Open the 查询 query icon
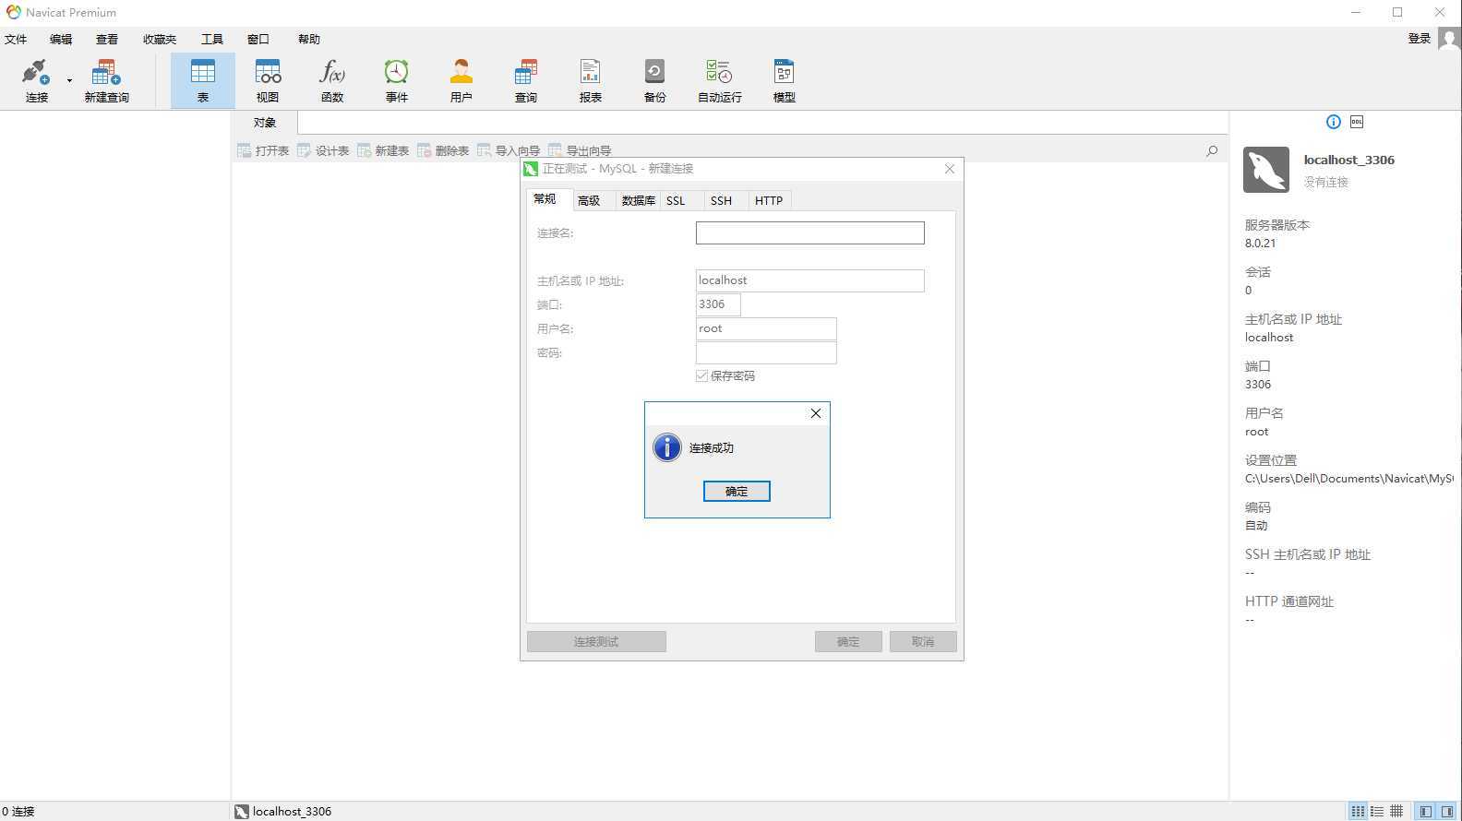The image size is (1462, 821). (x=525, y=80)
